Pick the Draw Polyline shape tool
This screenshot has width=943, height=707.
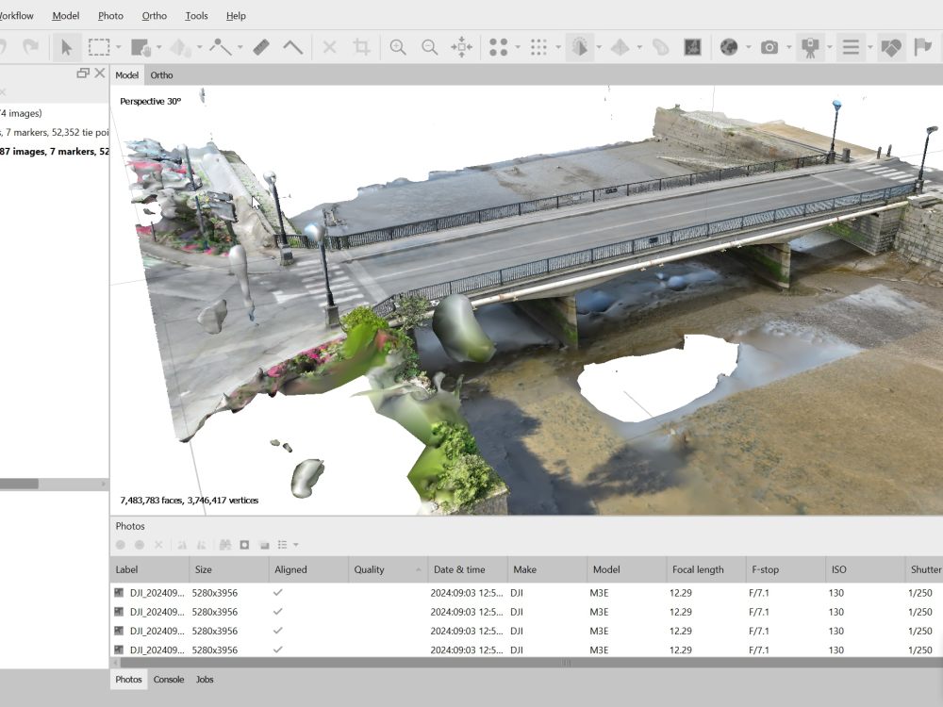click(x=221, y=47)
